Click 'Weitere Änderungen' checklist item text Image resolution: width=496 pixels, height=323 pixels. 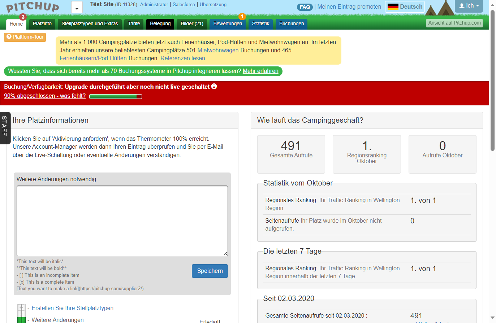(x=58, y=320)
